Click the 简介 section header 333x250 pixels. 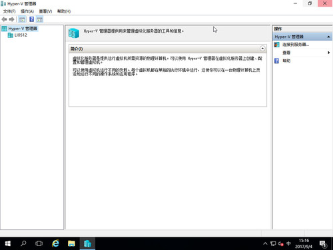point(168,49)
